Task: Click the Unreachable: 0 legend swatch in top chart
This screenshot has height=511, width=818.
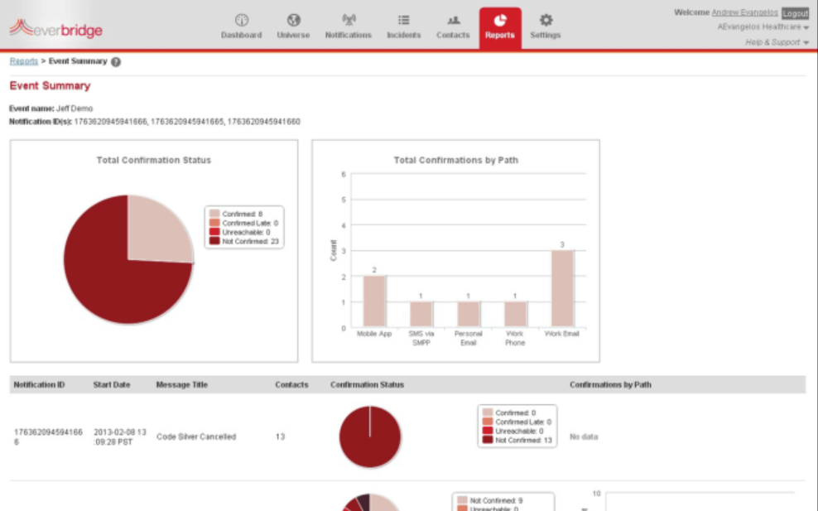Action: (x=214, y=232)
